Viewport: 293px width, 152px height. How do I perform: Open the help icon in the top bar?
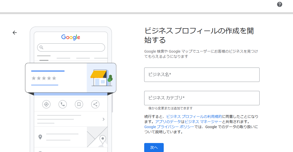(280, 4)
